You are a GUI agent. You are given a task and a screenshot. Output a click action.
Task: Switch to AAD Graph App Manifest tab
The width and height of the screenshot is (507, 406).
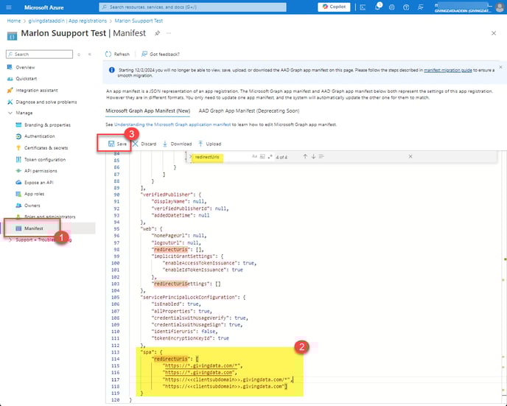click(x=249, y=111)
